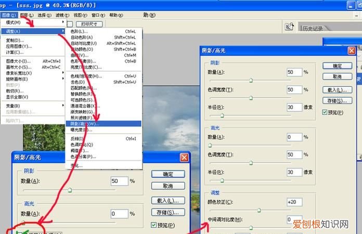Expand the 模式(M) submenu

point(33,22)
